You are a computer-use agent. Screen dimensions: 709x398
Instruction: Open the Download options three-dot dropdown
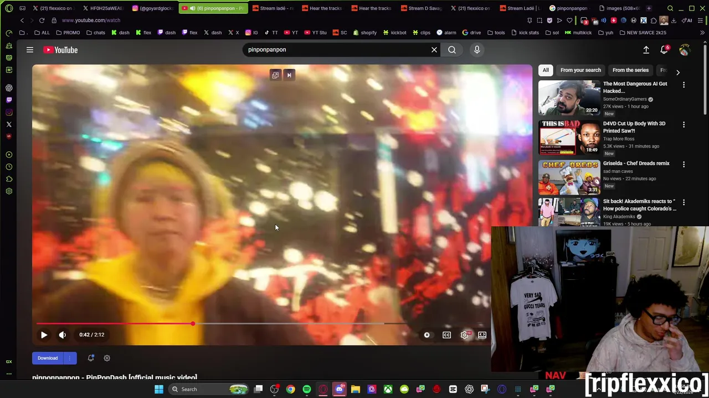coord(70,358)
